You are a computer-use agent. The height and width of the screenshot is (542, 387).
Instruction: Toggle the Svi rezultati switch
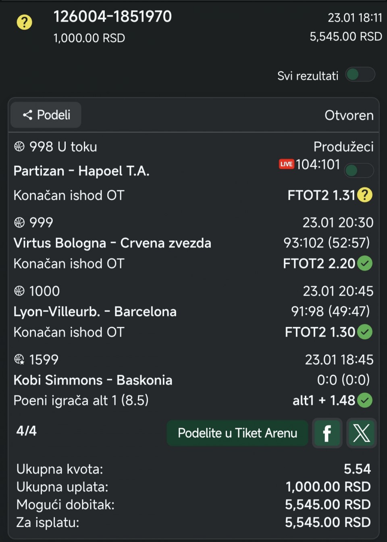(360, 75)
